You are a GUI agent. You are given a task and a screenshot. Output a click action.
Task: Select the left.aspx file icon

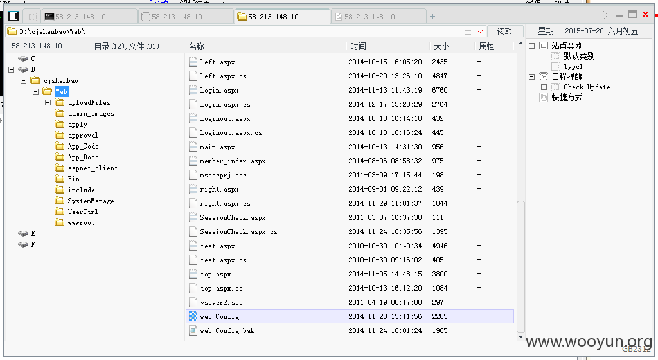point(193,62)
